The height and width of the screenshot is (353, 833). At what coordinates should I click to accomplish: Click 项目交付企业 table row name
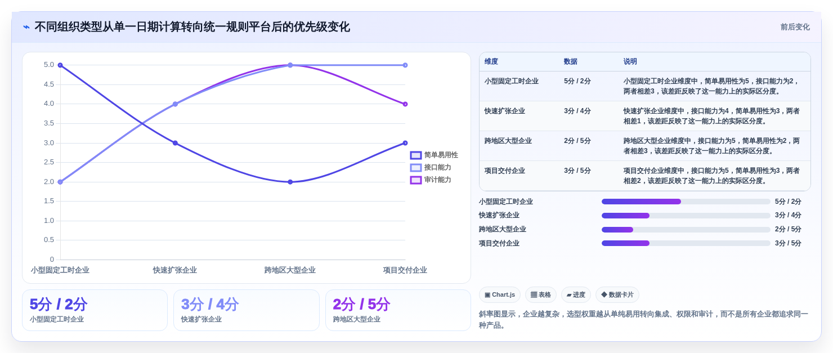point(505,171)
